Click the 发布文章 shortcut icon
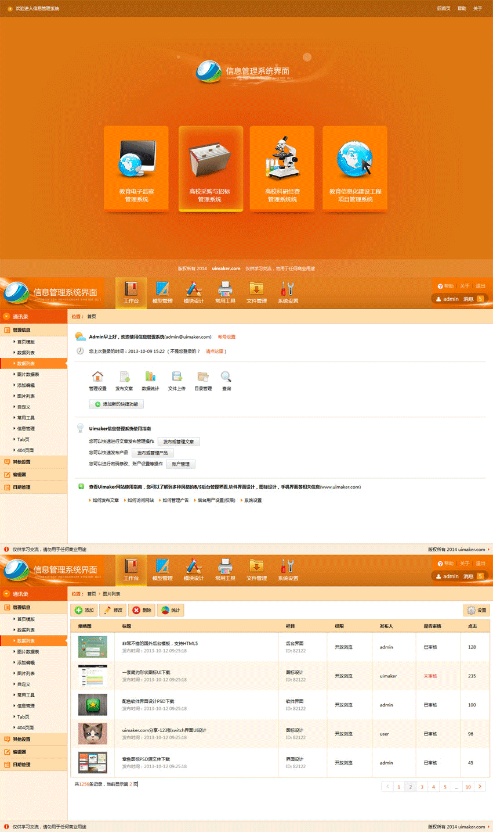Viewport: 493px width, 832px height. pyautogui.click(x=124, y=377)
